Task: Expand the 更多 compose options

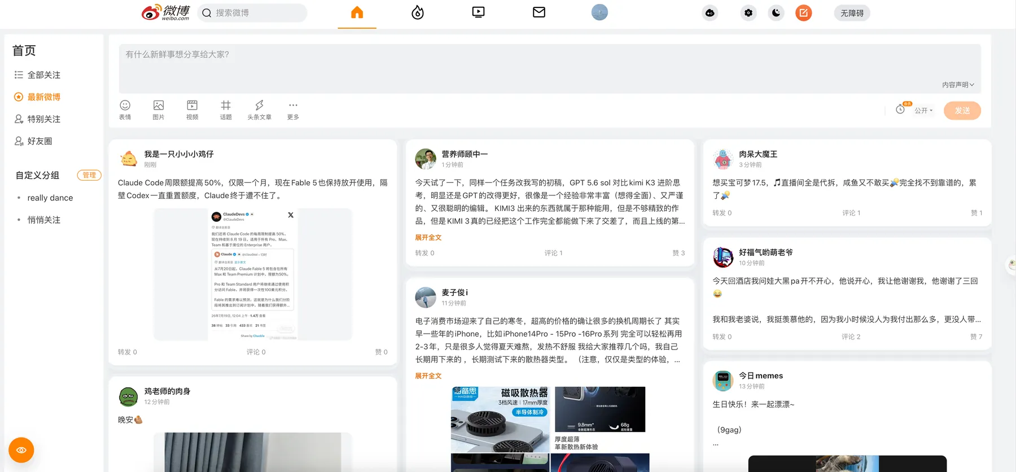Action: pyautogui.click(x=293, y=110)
